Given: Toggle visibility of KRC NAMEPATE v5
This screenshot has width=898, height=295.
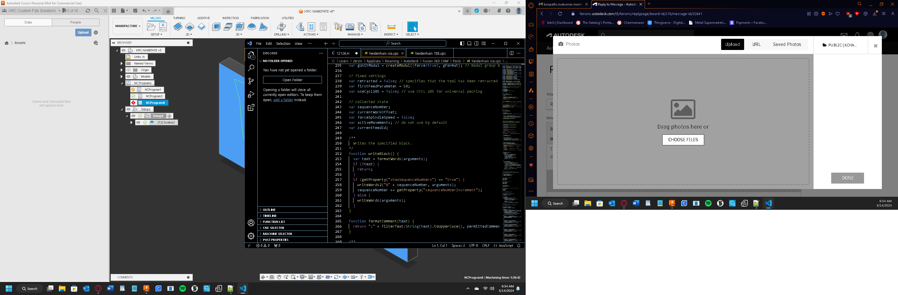Looking at the screenshot, I should 123,50.
